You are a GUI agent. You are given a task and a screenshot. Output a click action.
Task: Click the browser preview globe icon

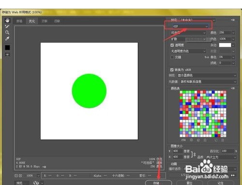tap(36, 183)
